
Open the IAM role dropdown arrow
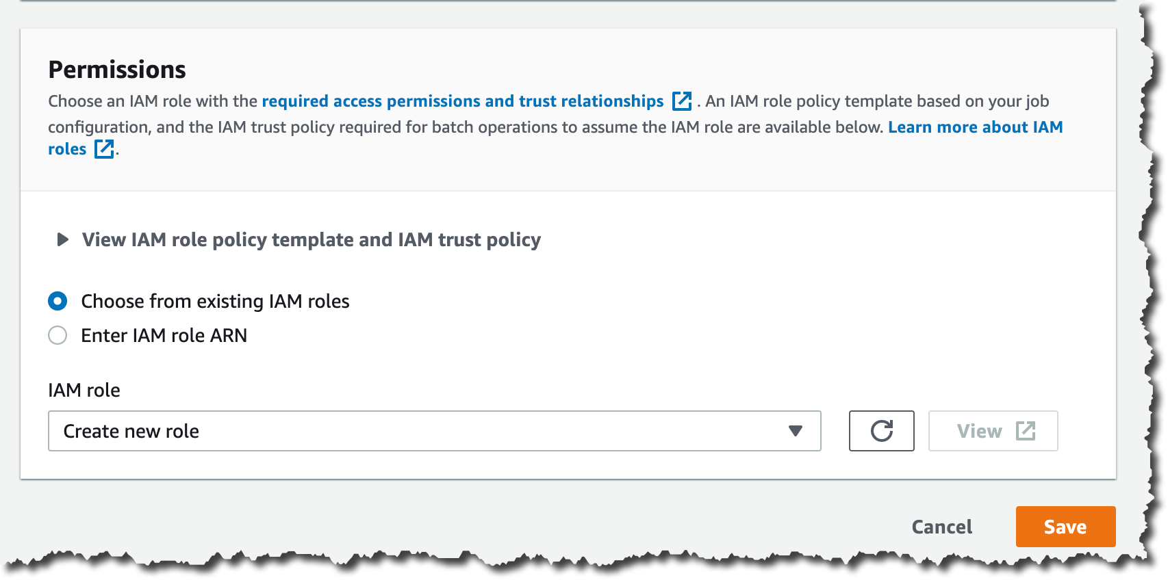795,431
